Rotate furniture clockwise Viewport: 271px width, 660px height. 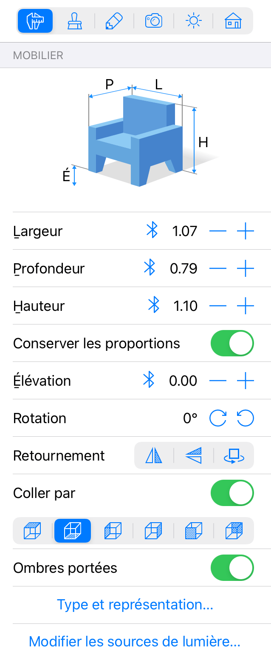point(218,418)
